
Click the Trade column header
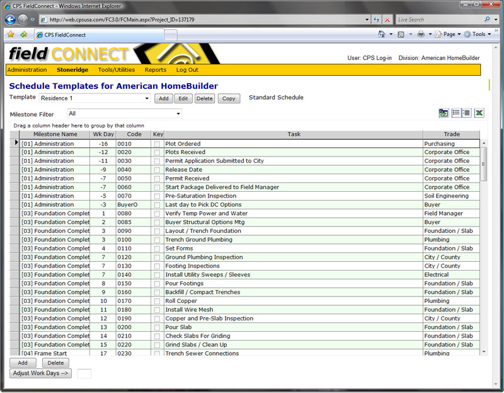pos(451,134)
